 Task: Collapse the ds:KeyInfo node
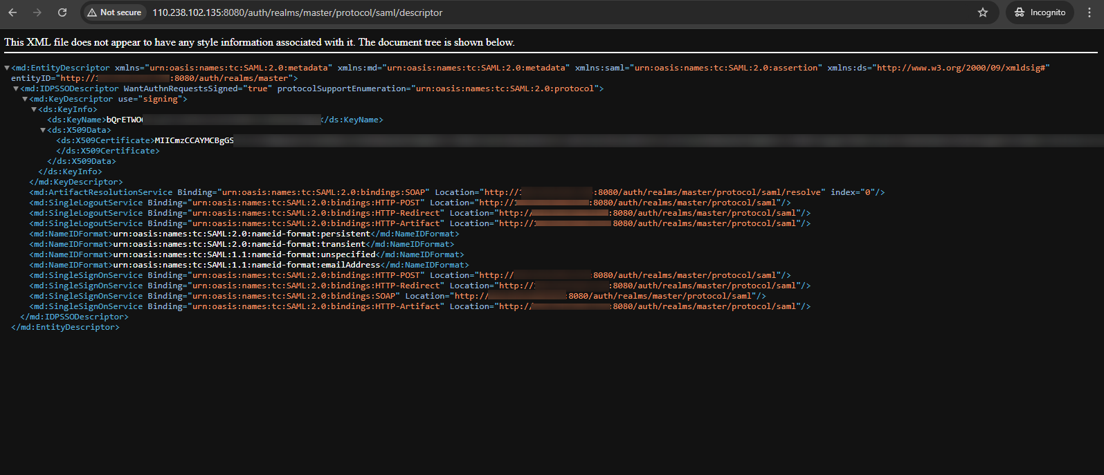34,109
